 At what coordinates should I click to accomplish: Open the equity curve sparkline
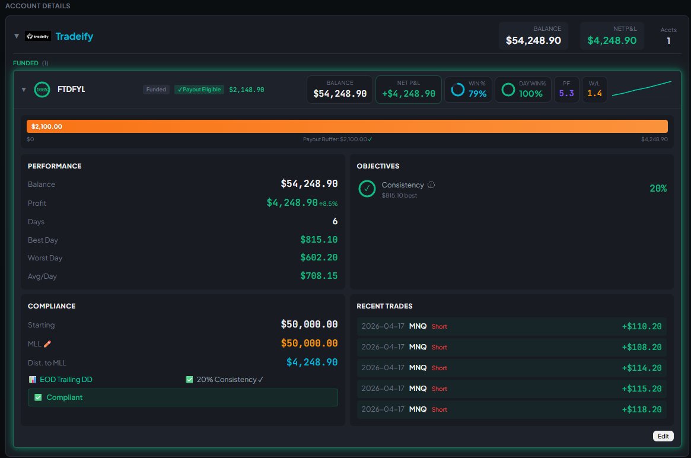pos(642,88)
